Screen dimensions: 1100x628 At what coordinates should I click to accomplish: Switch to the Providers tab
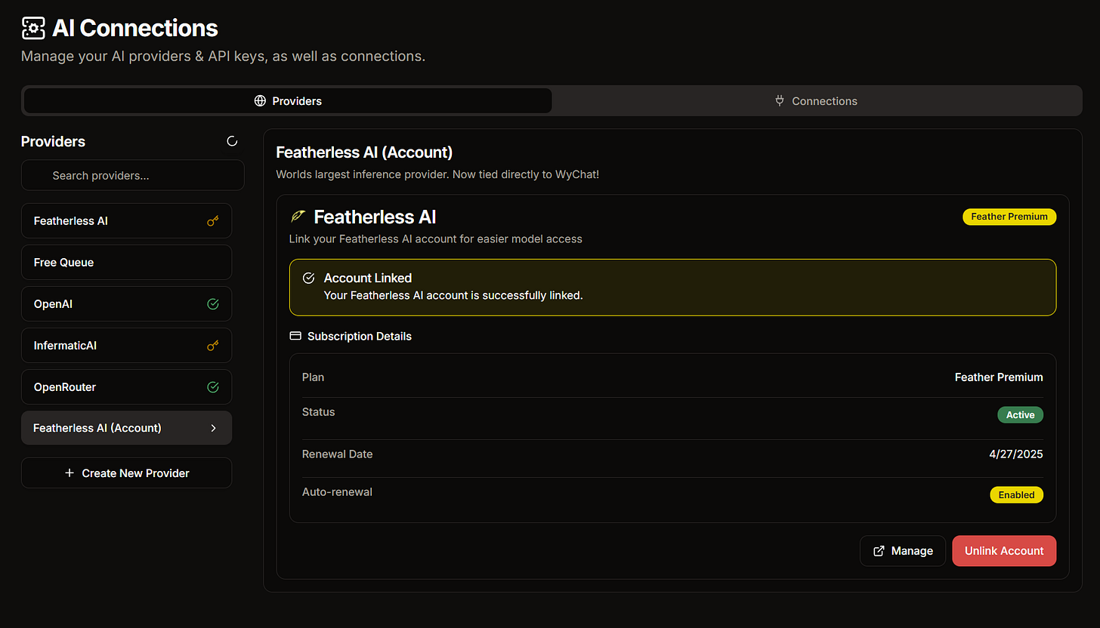288,100
